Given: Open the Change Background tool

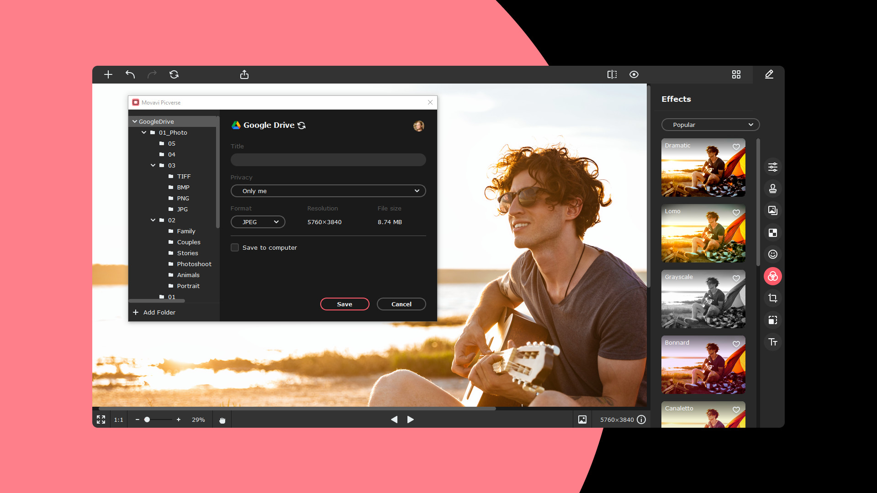Looking at the screenshot, I should 773,210.
